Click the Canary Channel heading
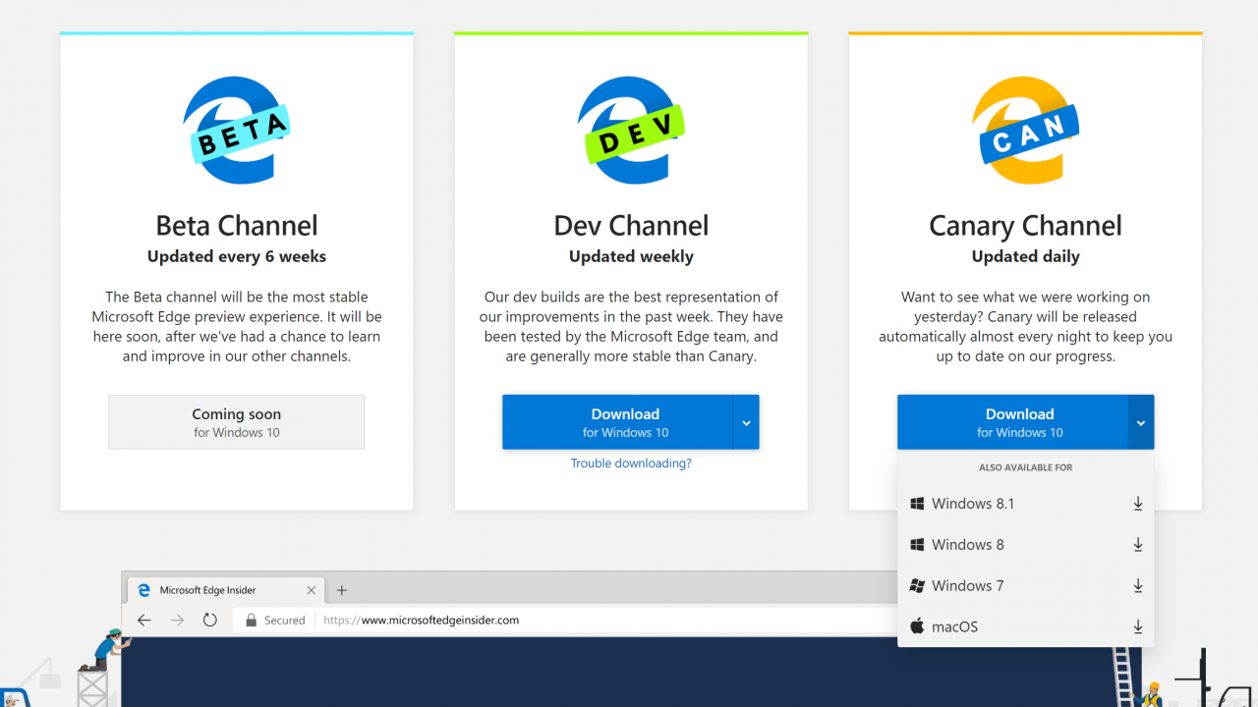 (1025, 226)
